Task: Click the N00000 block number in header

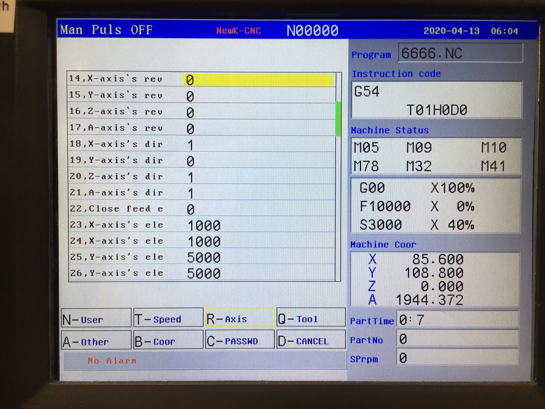Action: (312, 31)
